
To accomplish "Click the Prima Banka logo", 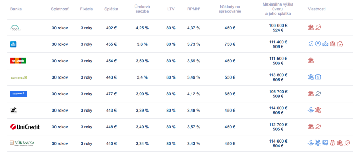I will coord(19,77).
